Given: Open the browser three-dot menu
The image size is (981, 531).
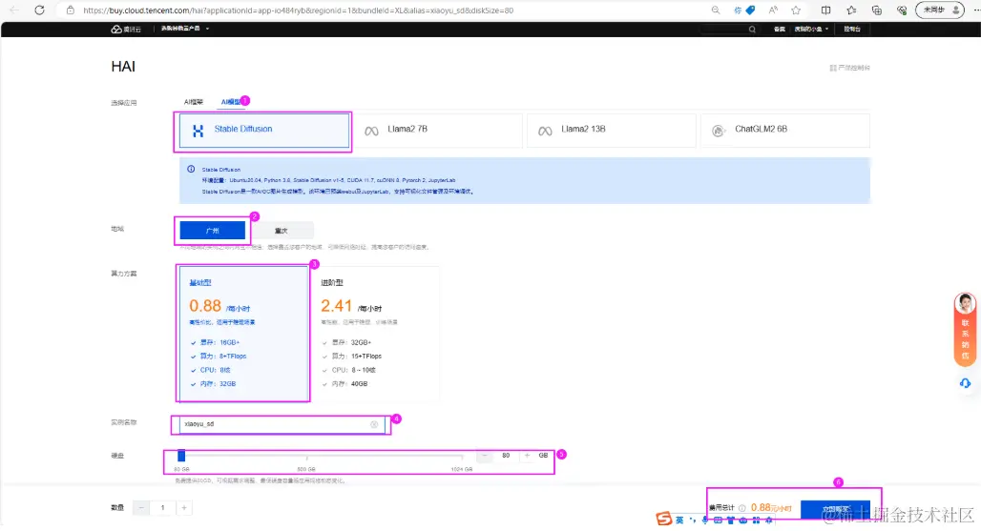Looking at the screenshot, I should click(976, 10).
